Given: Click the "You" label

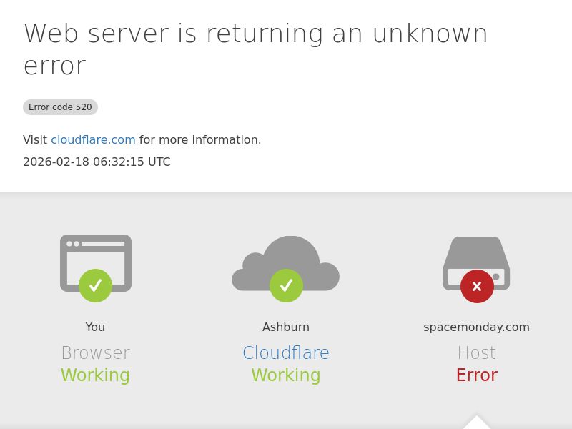Looking at the screenshot, I should pyautogui.click(x=95, y=327).
